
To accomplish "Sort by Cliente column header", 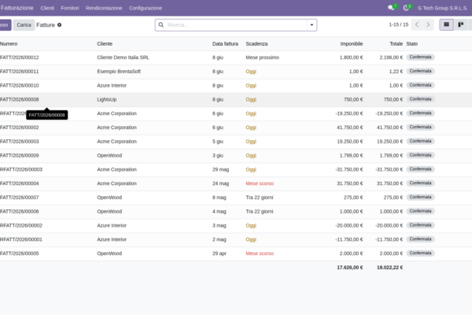I will pyautogui.click(x=105, y=44).
